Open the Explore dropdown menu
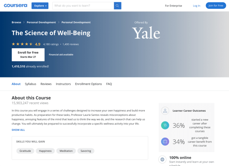 point(40,6)
